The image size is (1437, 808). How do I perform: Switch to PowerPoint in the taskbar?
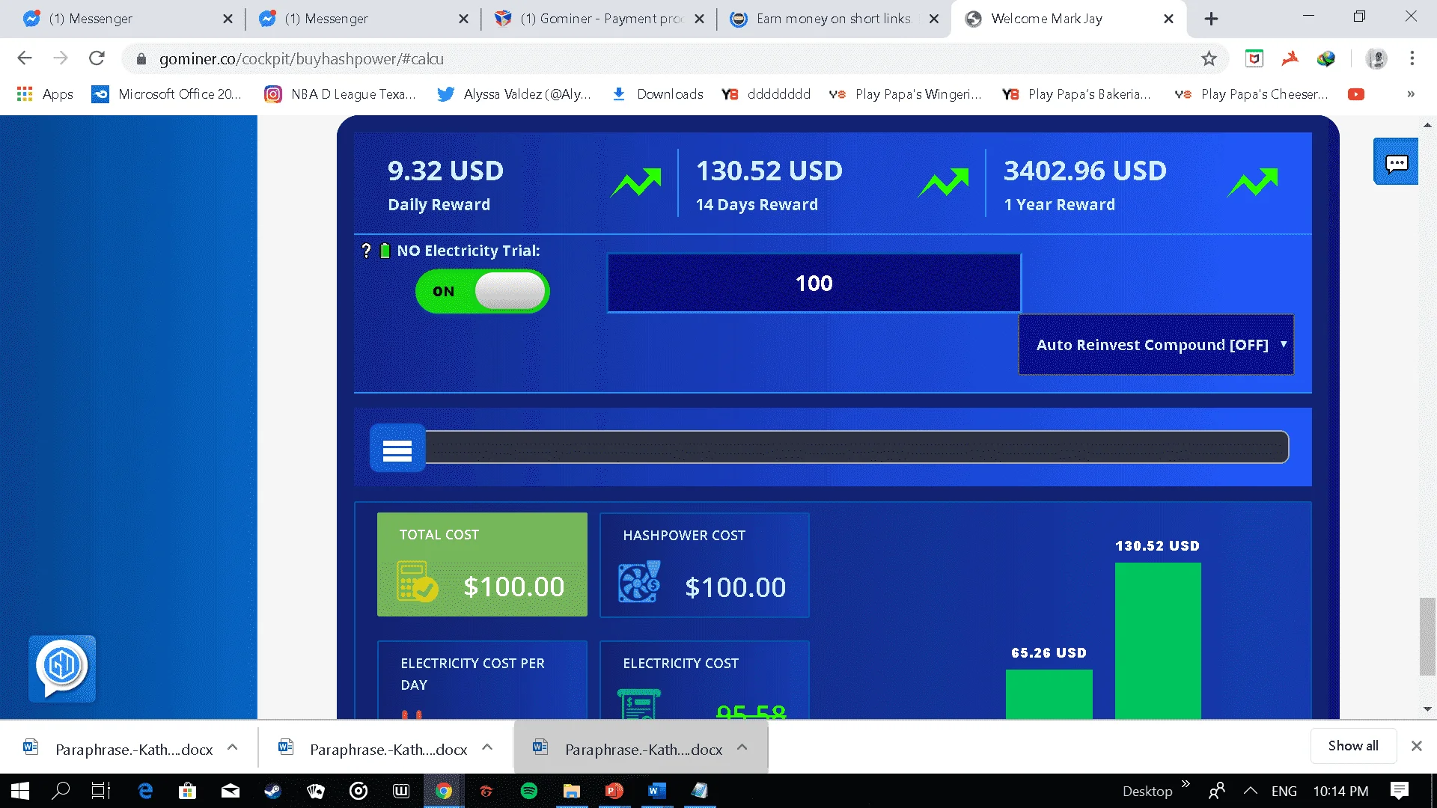coord(614,791)
